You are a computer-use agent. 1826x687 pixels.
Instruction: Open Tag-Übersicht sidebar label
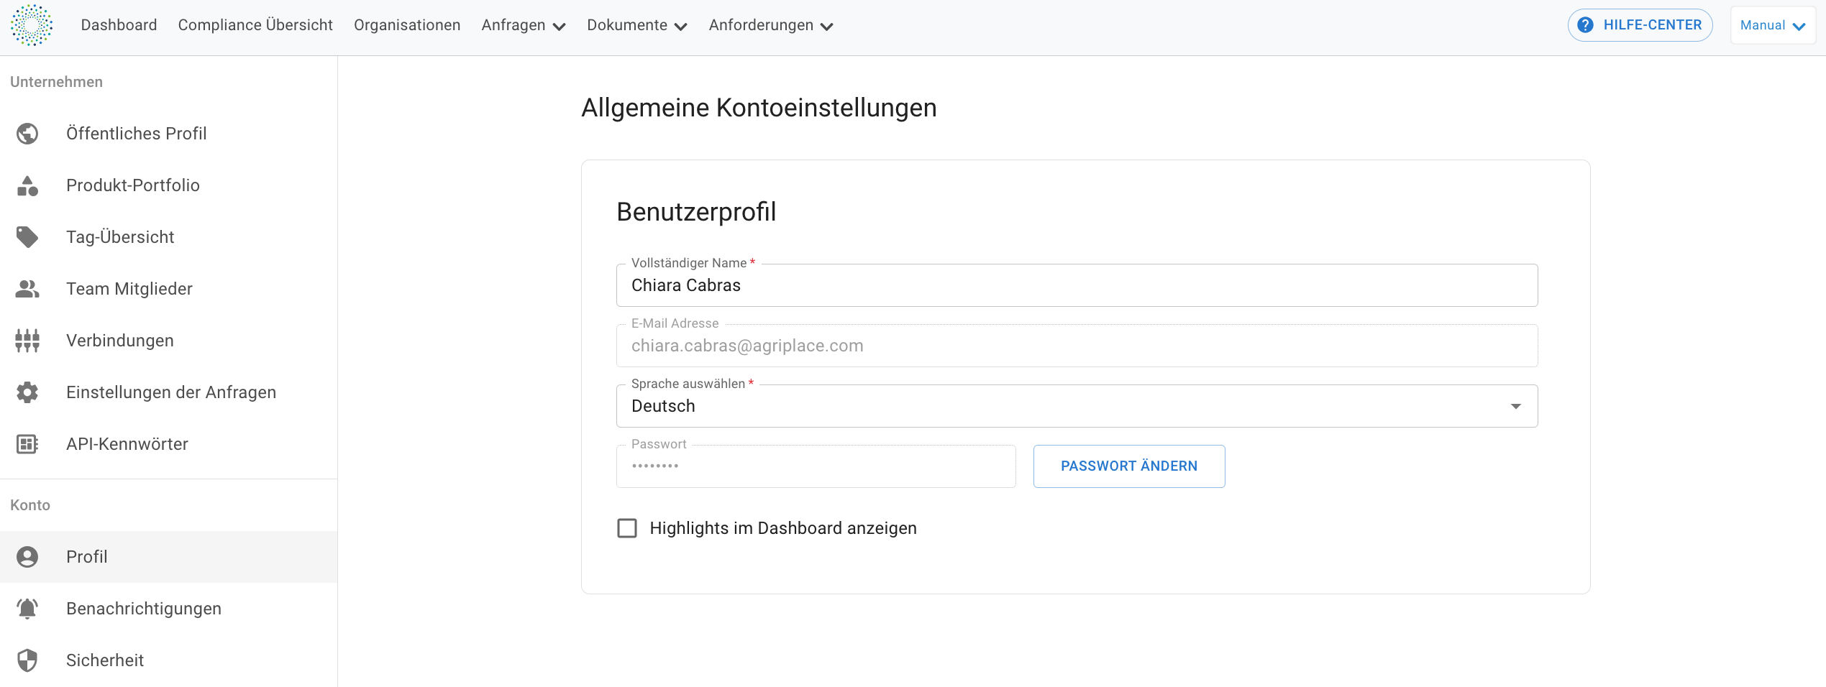coord(120,237)
